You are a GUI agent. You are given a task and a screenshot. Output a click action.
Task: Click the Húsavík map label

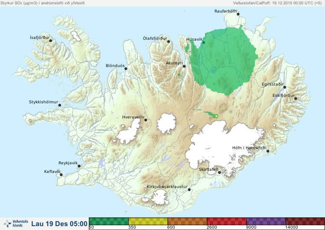195,39
